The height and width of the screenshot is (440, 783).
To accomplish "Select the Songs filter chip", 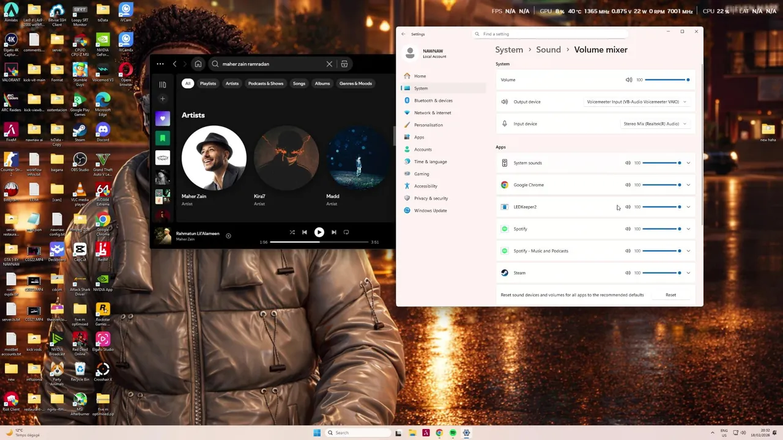I will [299, 84].
